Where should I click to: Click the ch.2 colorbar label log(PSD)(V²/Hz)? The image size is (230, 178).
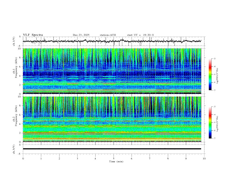[x=218, y=124]
